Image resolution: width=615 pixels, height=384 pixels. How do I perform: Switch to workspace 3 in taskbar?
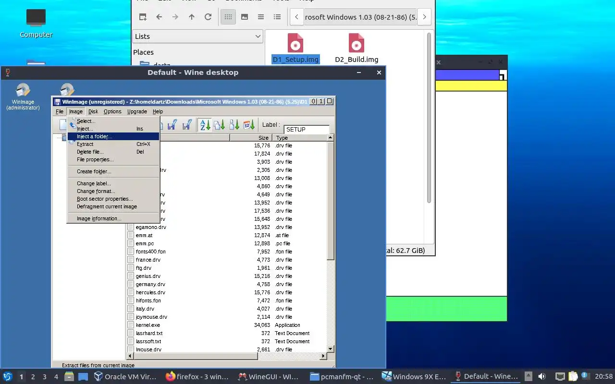(45, 377)
